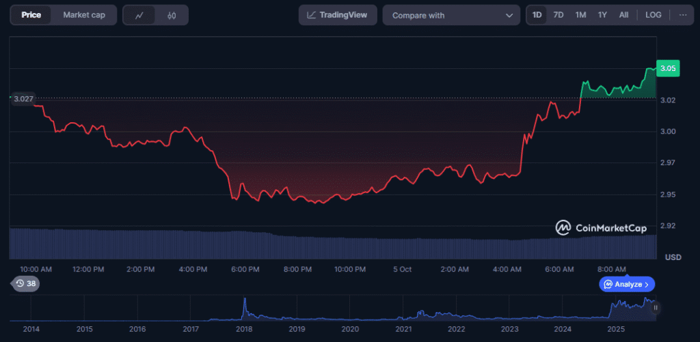Click the green 3.05 current price label
The width and height of the screenshot is (700, 342).
(x=668, y=68)
